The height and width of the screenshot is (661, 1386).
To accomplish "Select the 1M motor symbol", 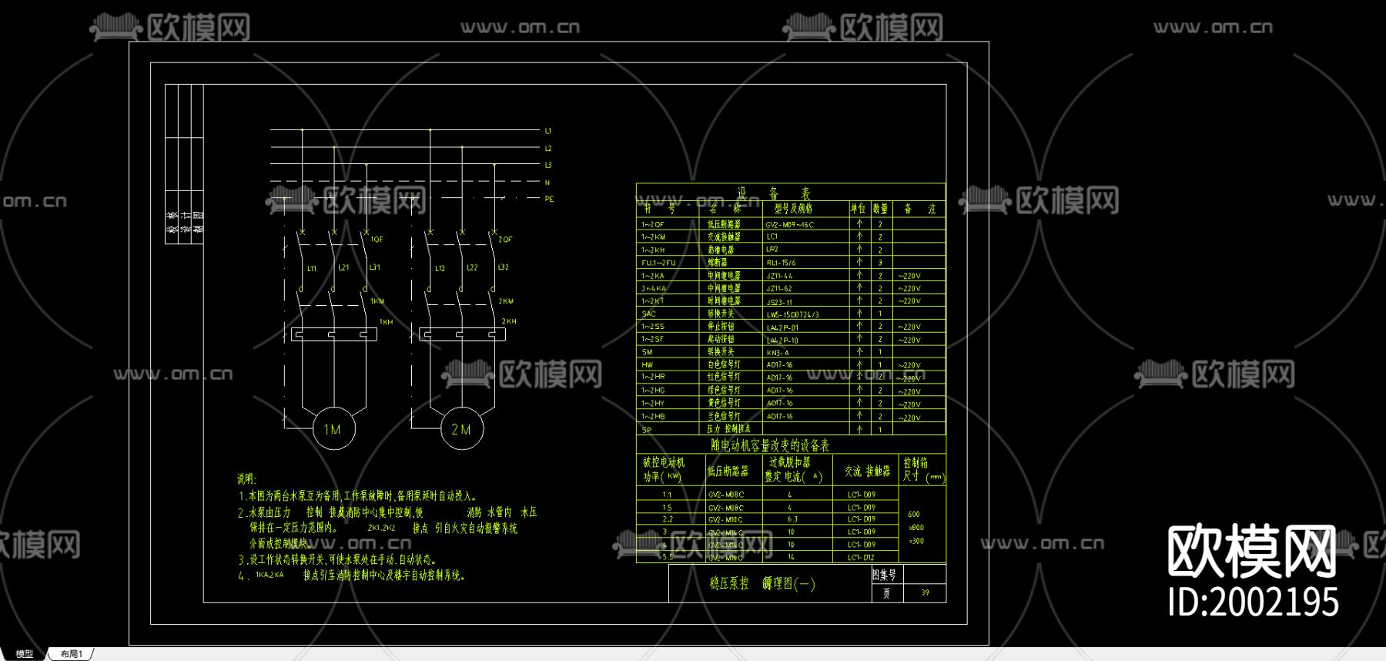I will 333,429.
